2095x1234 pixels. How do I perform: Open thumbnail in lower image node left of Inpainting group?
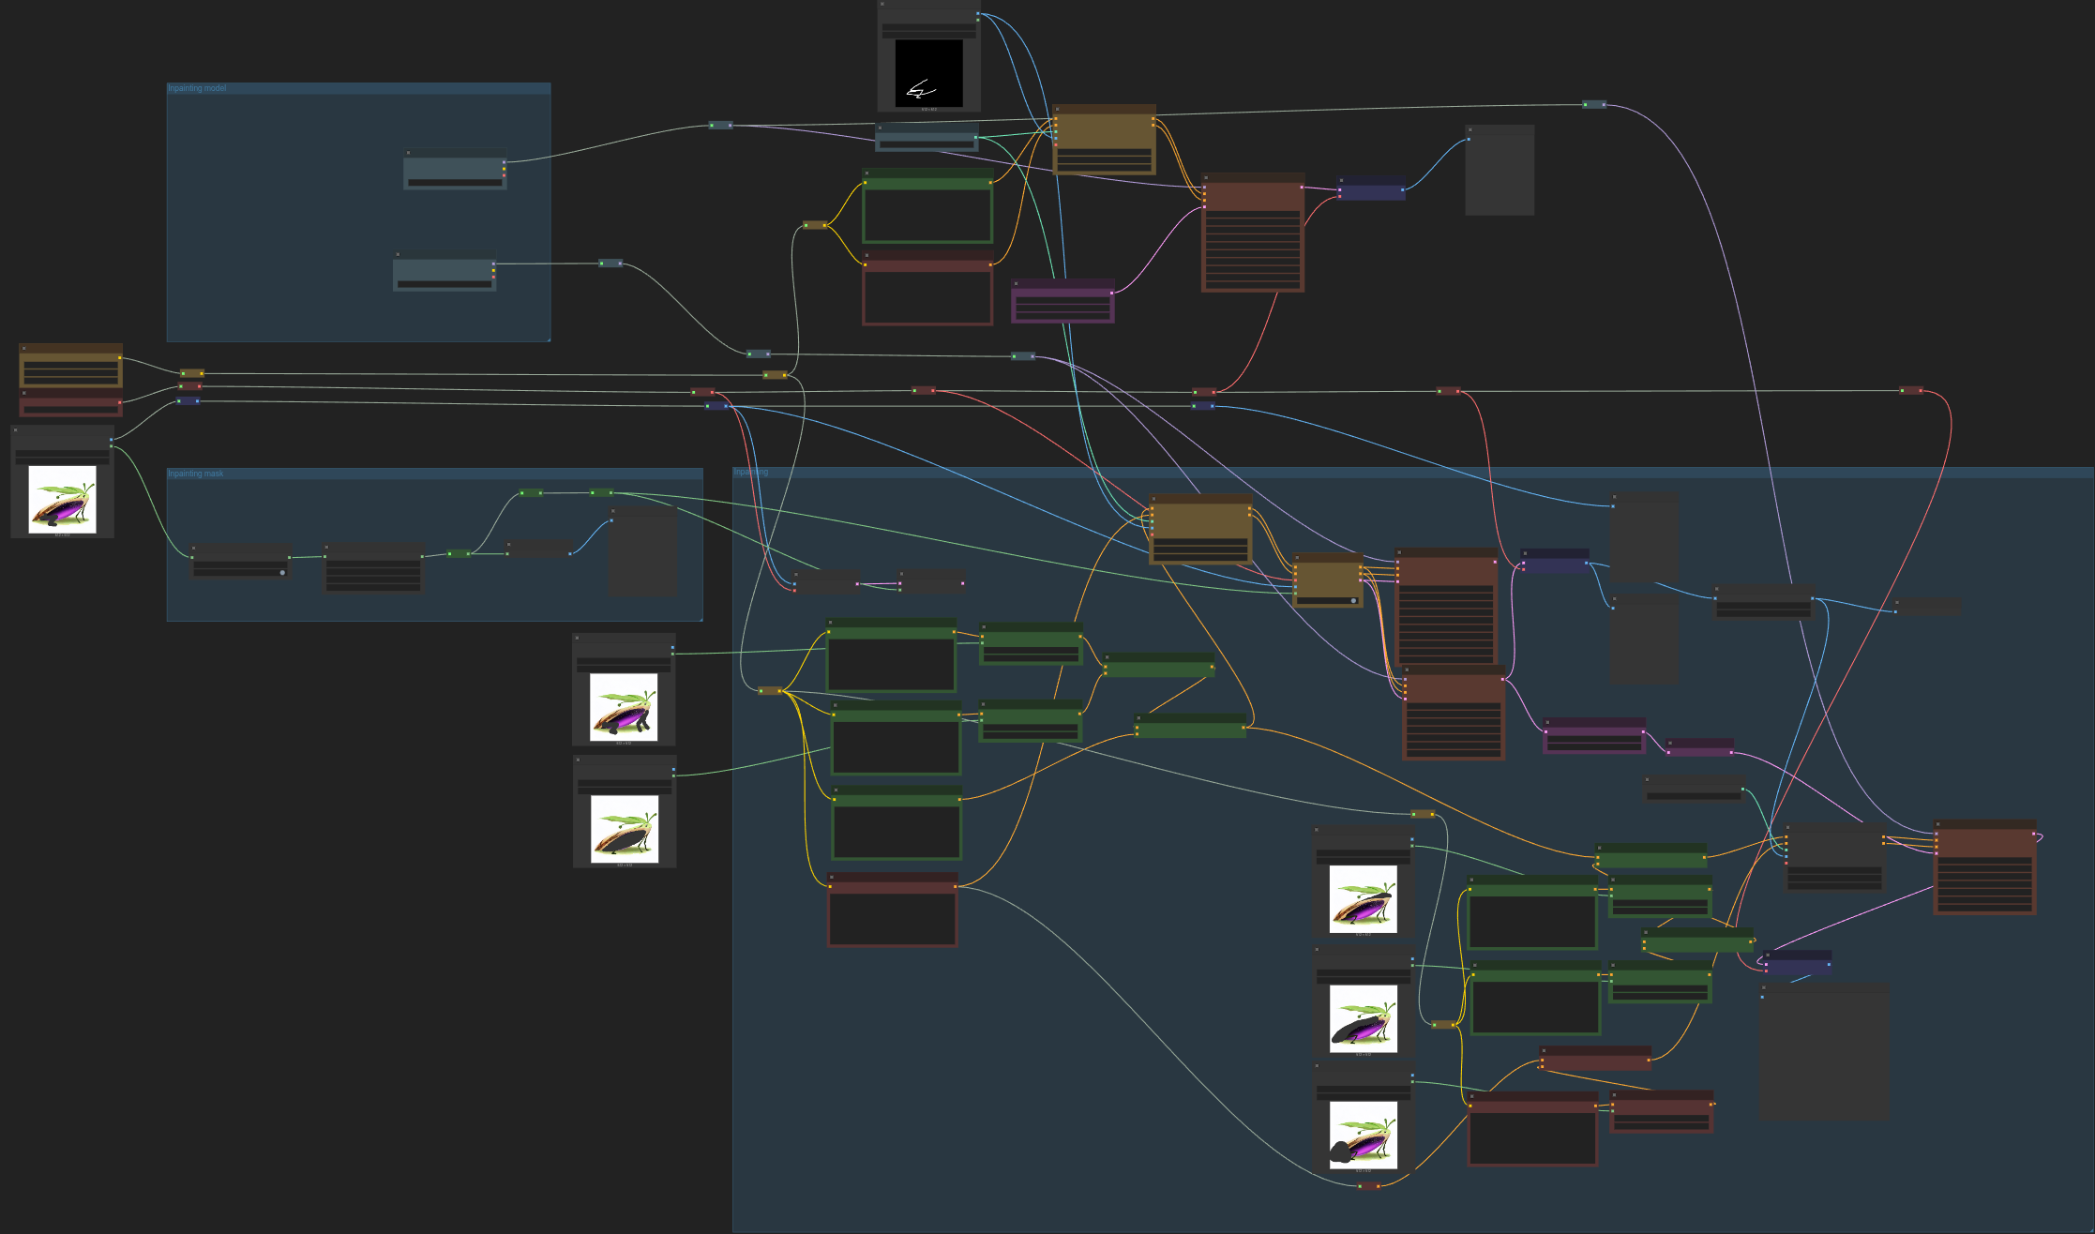pyautogui.click(x=625, y=829)
